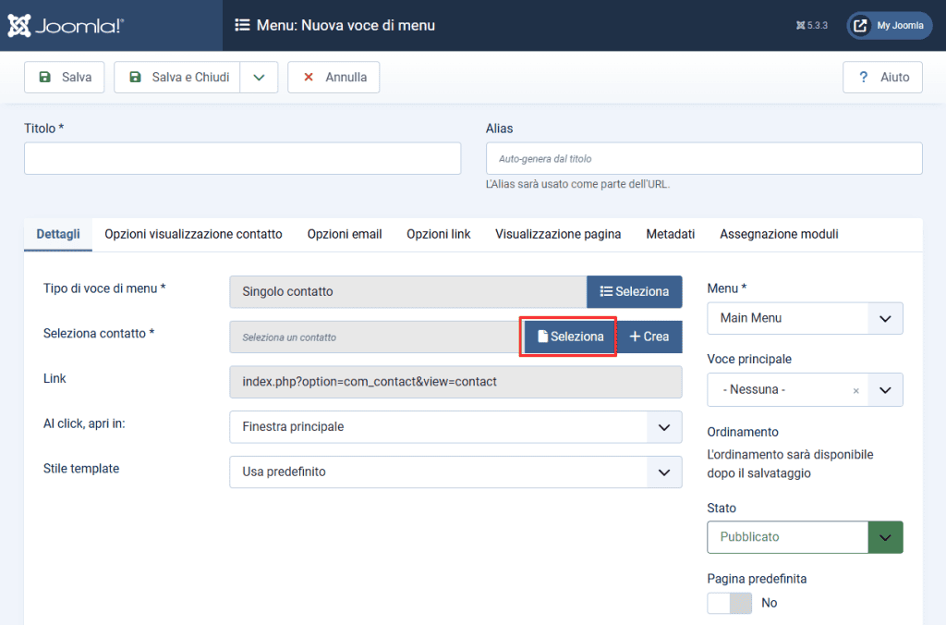Image resolution: width=946 pixels, height=625 pixels.
Task: Click inside the Titolo input field
Action: click(x=242, y=157)
